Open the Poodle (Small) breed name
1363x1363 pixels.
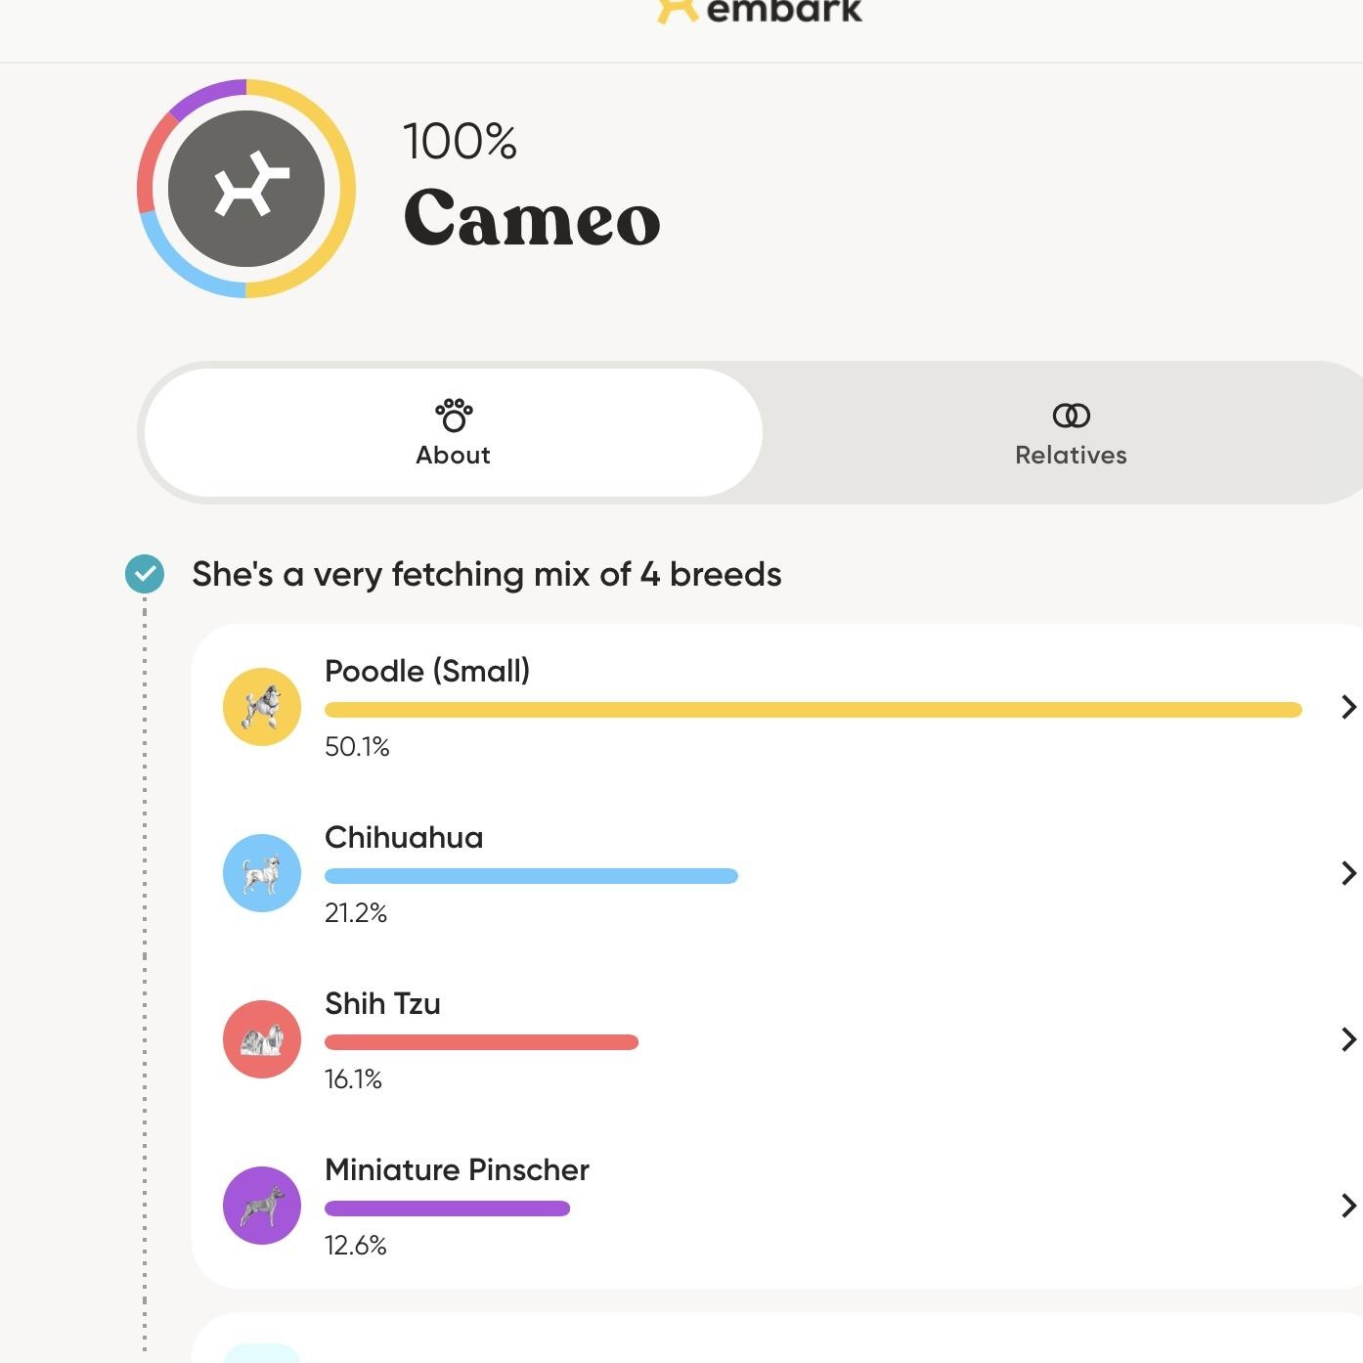tap(427, 671)
